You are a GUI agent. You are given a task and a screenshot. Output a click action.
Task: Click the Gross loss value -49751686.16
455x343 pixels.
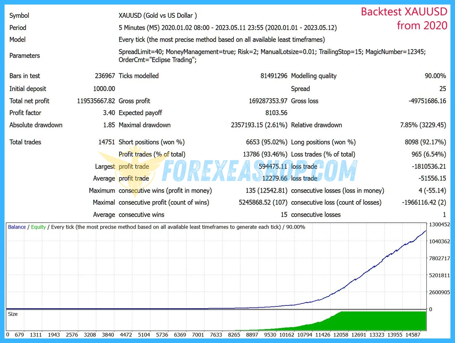click(x=427, y=101)
